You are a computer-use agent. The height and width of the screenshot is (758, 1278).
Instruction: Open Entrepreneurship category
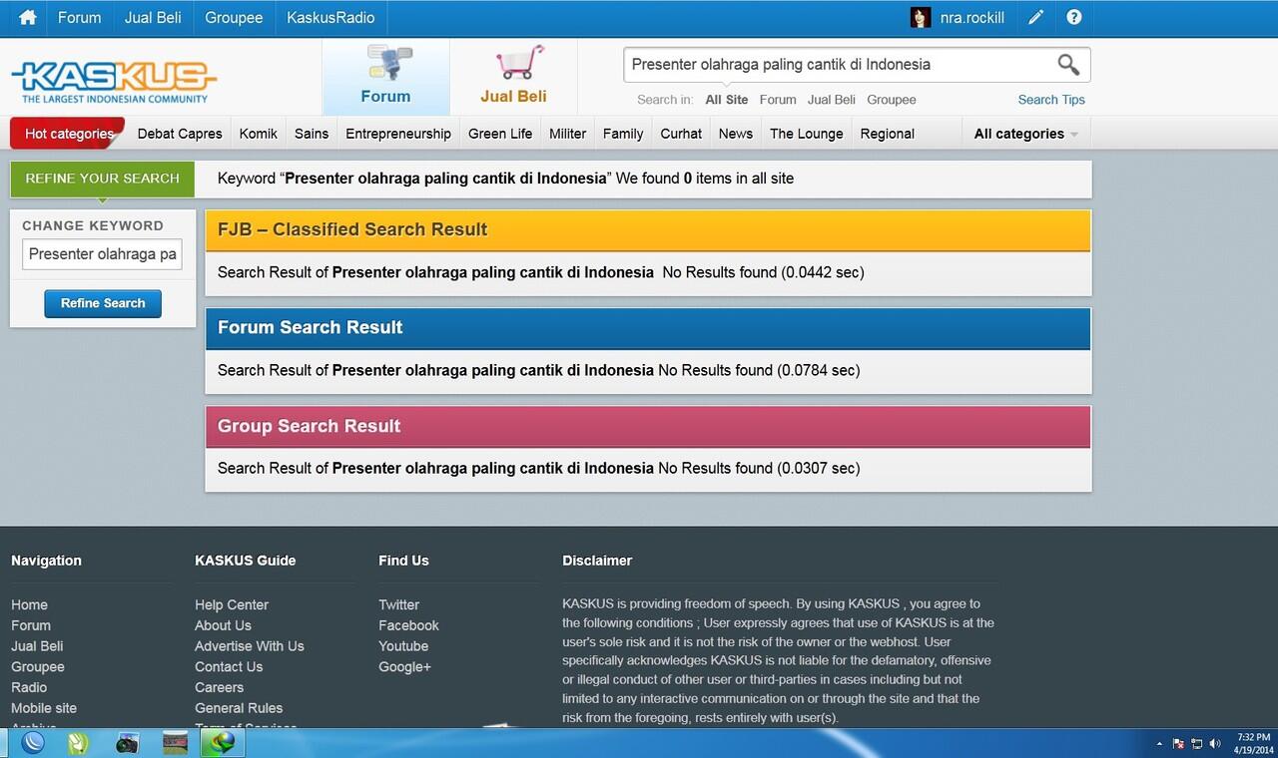398,134
